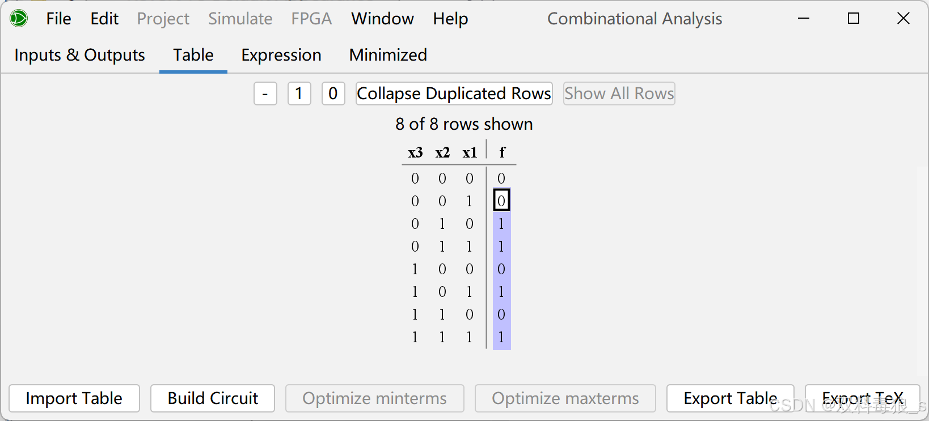
Task: Switch to the Expression tab
Action: click(281, 55)
